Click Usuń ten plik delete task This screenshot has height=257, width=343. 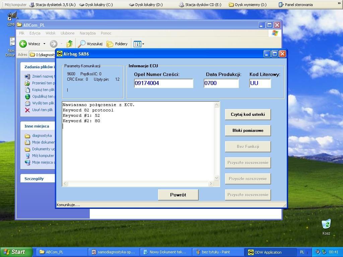coord(39,110)
